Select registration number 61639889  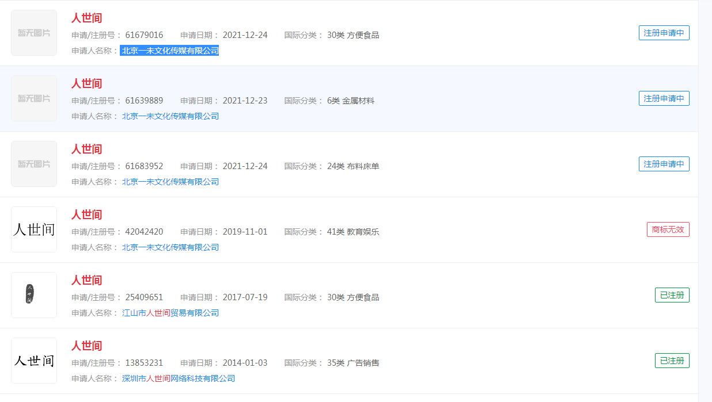[144, 101]
